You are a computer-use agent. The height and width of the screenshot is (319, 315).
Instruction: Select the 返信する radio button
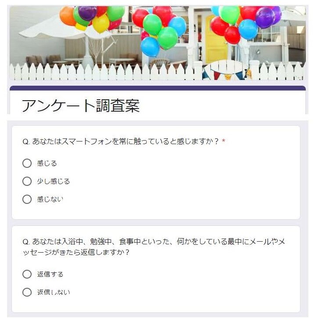pos(27,274)
